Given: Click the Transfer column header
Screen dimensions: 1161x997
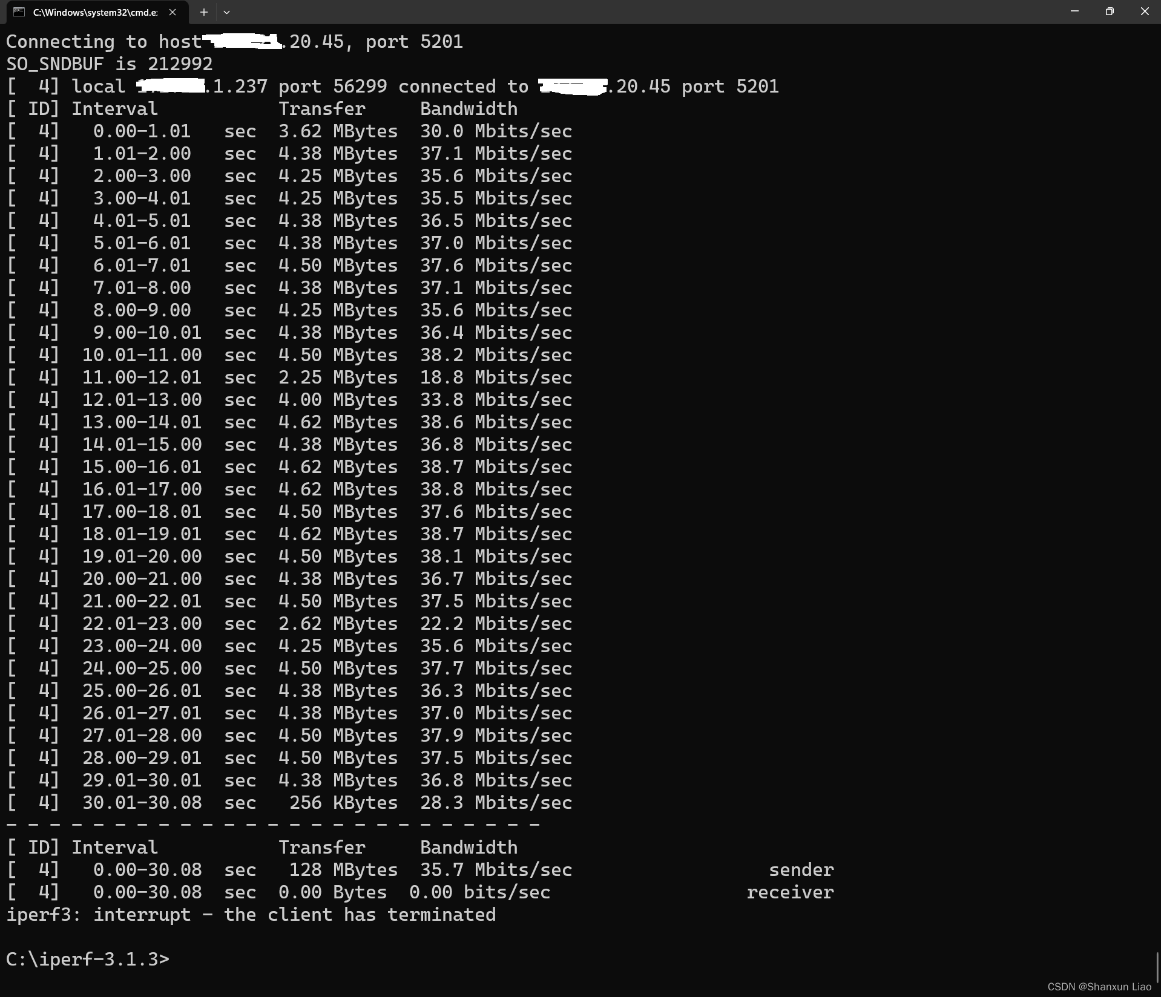Looking at the screenshot, I should 321,108.
